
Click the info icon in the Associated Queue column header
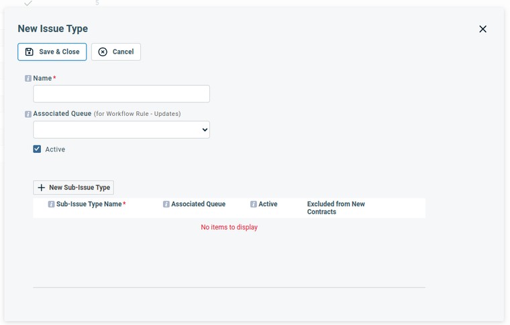166,204
